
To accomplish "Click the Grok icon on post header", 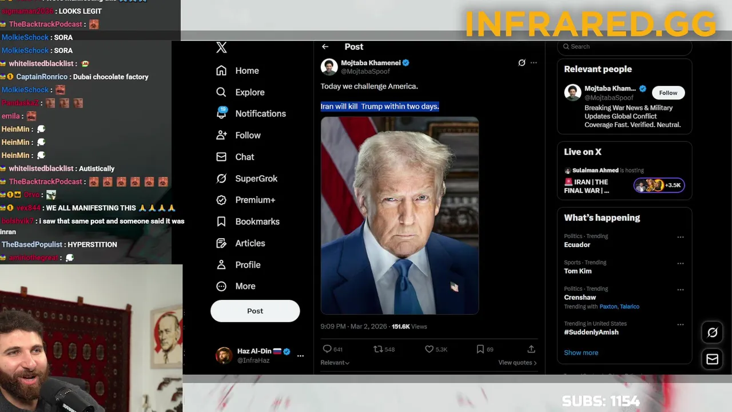I will point(522,63).
